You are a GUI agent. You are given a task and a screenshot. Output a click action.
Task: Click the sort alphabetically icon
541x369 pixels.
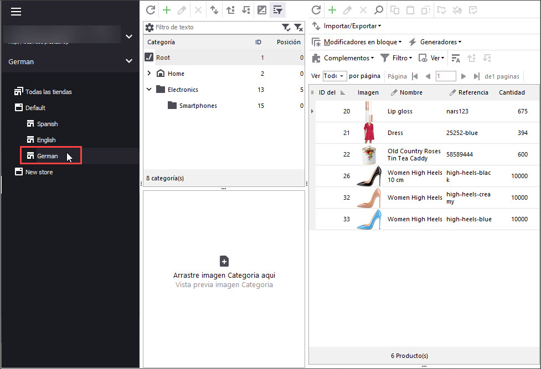pos(456,58)
